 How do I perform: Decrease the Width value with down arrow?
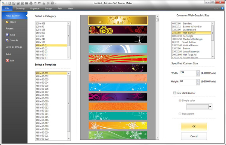pyautogui.click(x=198, y=75)
